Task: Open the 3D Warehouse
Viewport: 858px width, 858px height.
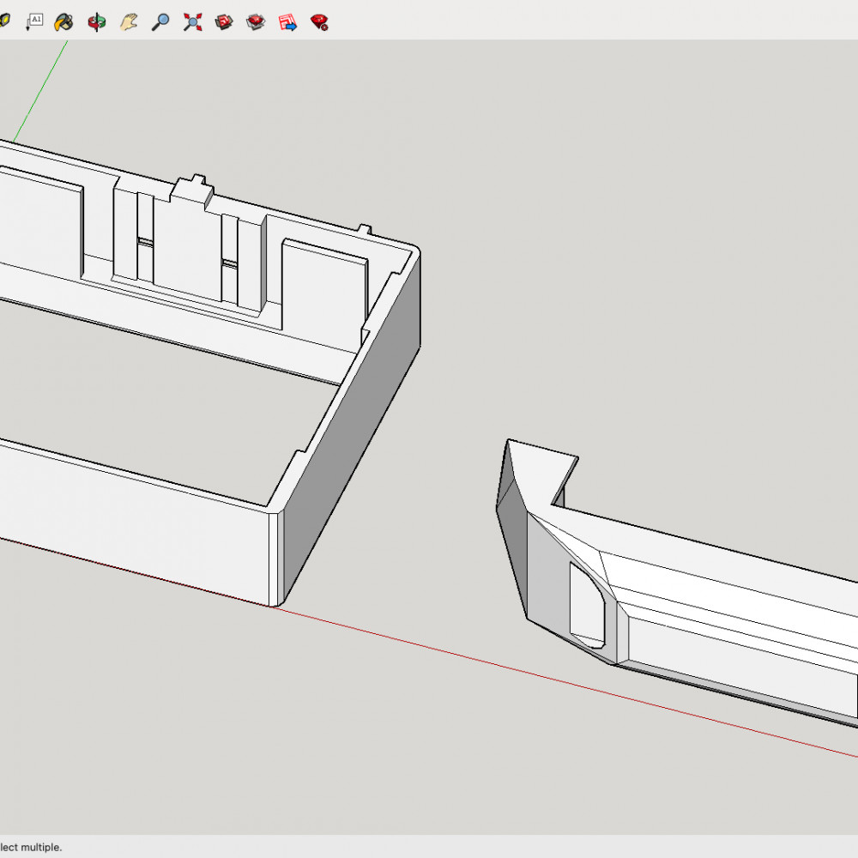Action: tap(255, 21)
